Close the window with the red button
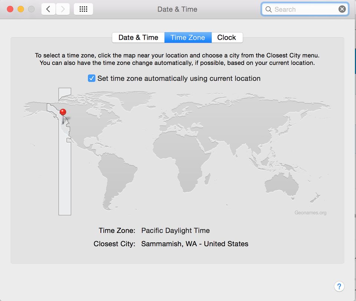Image resolution: width=356 pixels, height=301 pixels. click(10, 9)
